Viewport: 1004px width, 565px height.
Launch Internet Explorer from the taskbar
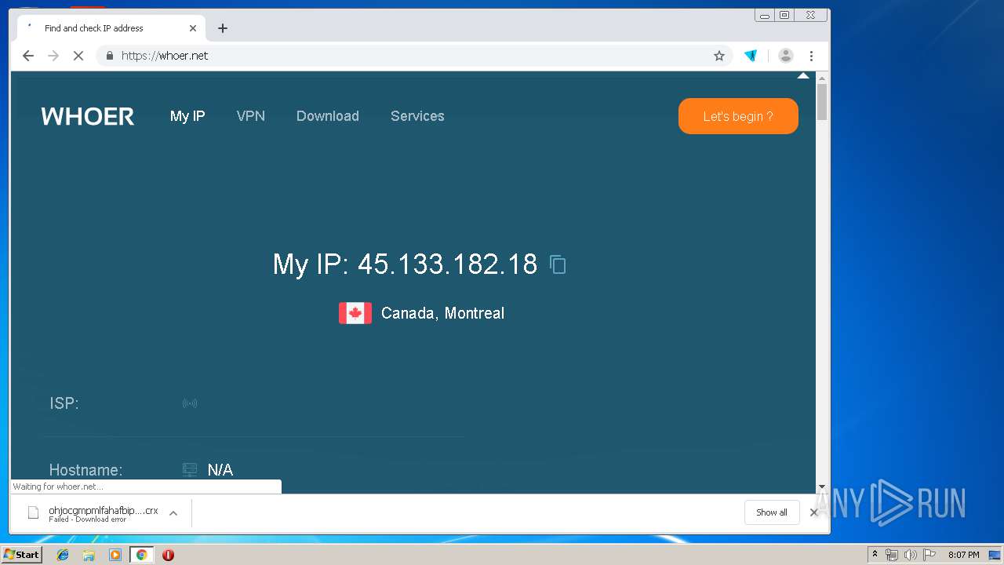click(x=63, y=555)
